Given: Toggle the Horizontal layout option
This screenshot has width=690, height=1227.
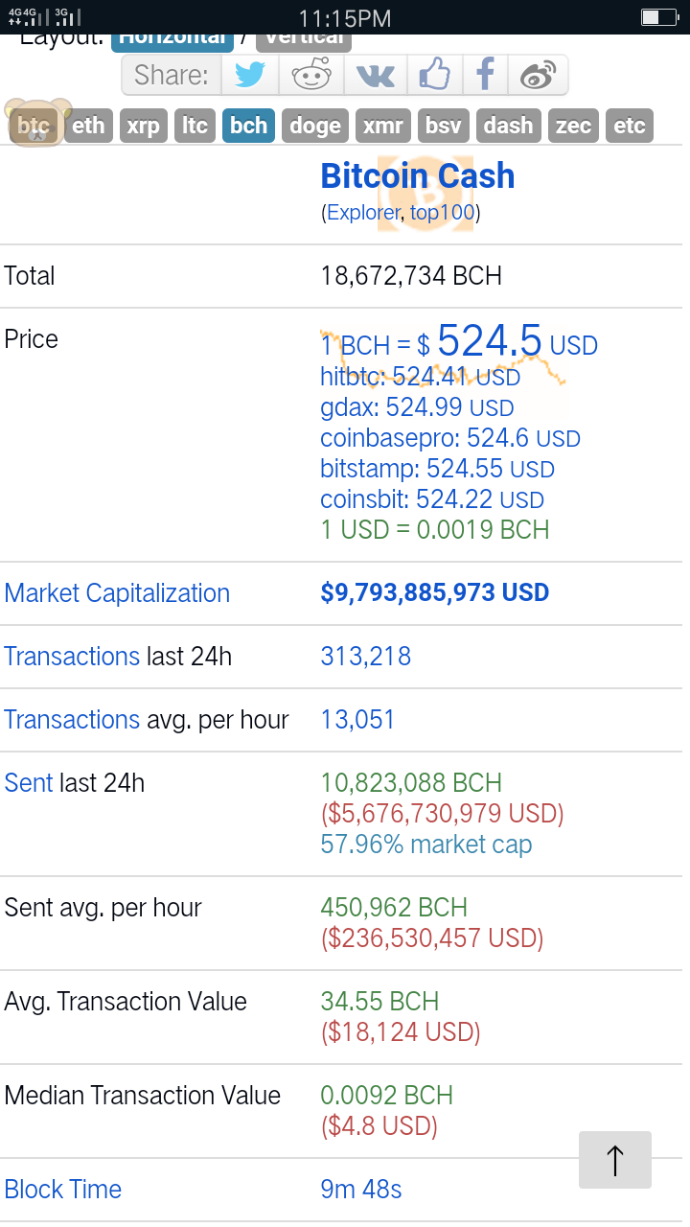Looking at the screenshot, I should 172,42.
